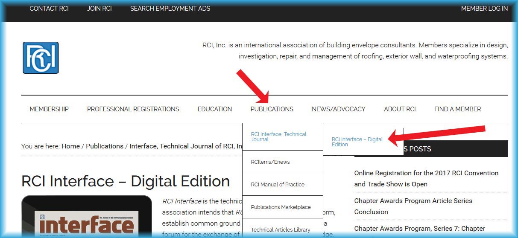Open the News/Advocacy menu
Screen dimensions: 518x238
pos(338,109)
